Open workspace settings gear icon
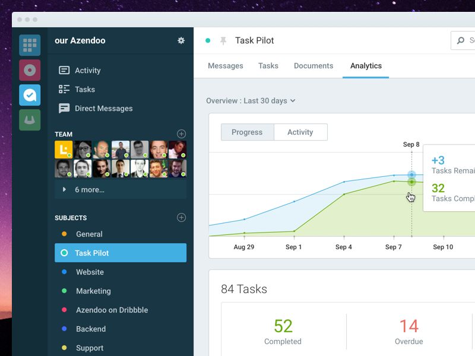Image resolution: width=475 pixels, height=356 pixels. (181, 40)
